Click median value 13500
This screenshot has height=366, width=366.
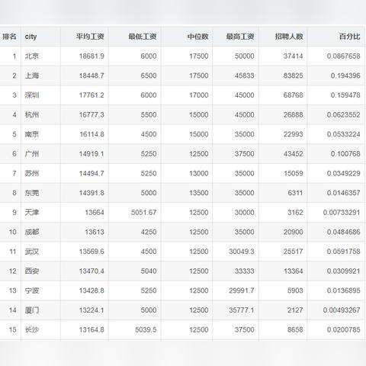point(199,193)
